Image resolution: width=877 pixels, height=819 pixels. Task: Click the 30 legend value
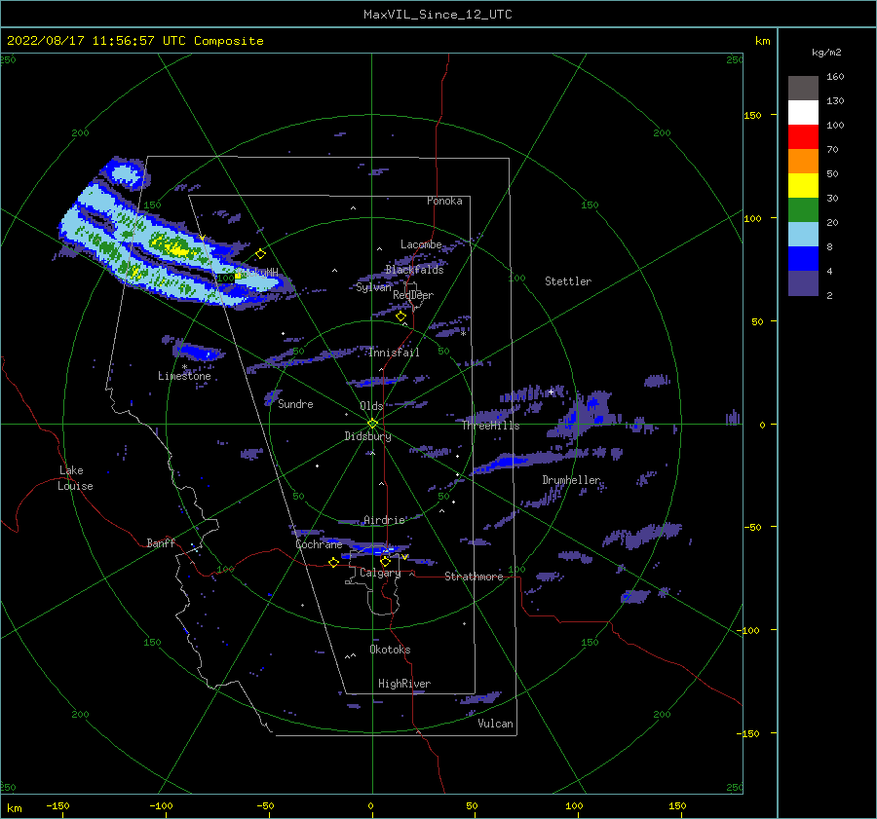832,199
